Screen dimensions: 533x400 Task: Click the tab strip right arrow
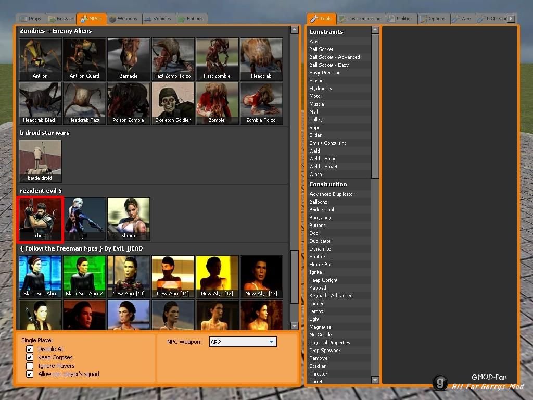pos(511,18)
